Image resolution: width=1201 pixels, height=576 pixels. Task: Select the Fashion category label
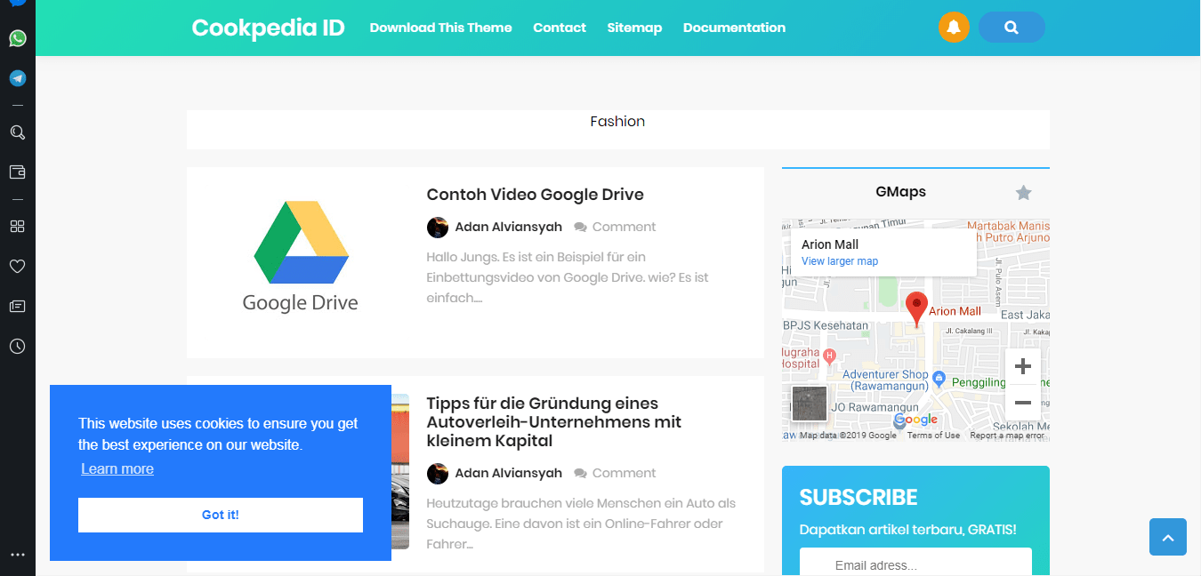click(x=617, y=122)
